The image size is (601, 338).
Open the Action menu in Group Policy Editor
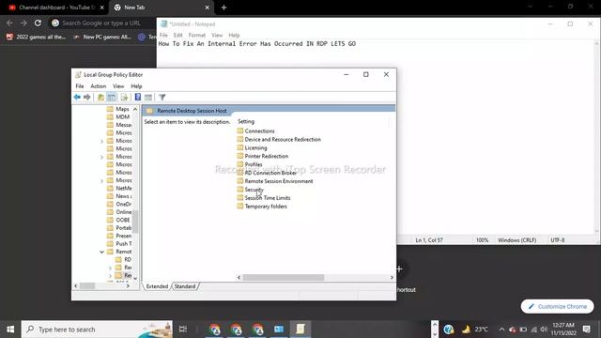point(98,86)
